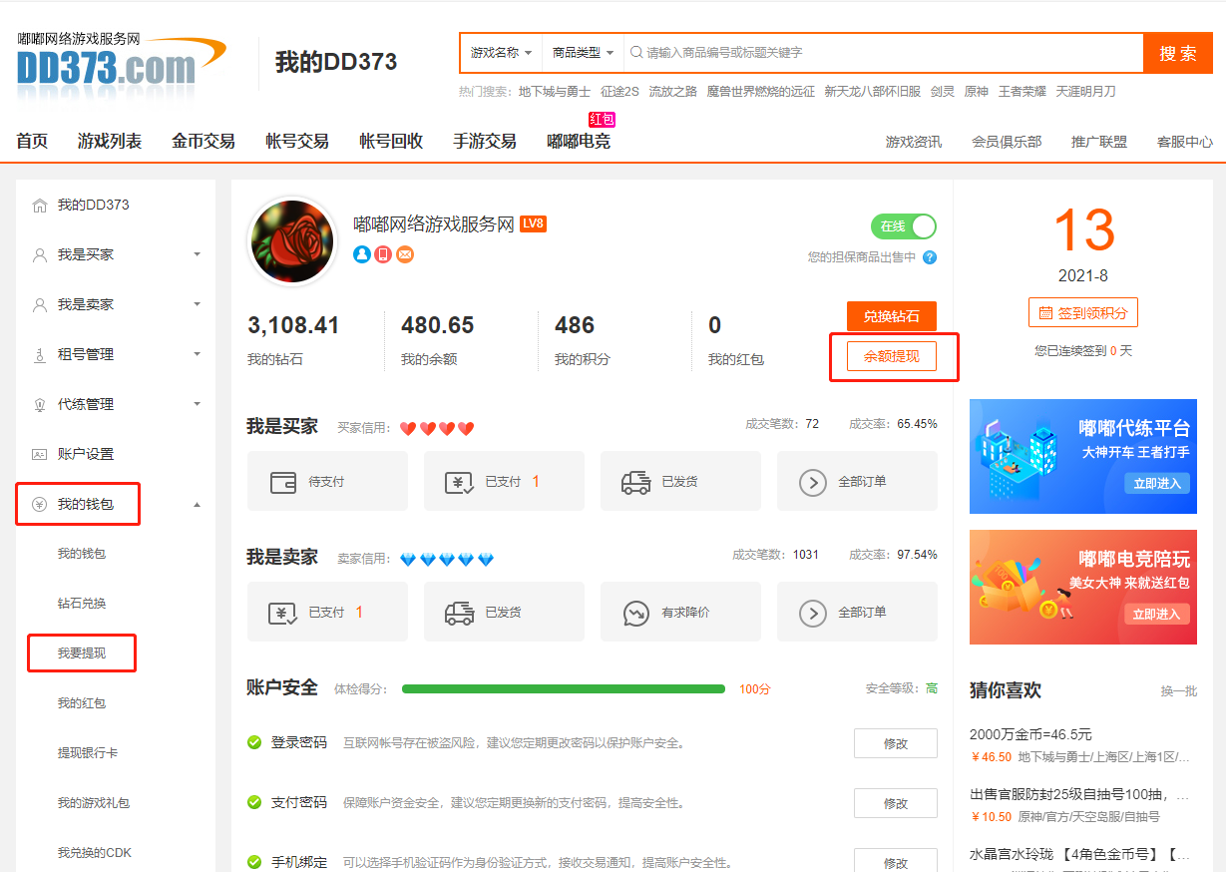Open the help tooltip question mark icon
This screenshot has width=1226, height=872.
pos(932,257)
